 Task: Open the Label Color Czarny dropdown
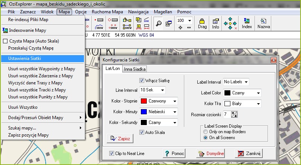(x=258, y=93)
